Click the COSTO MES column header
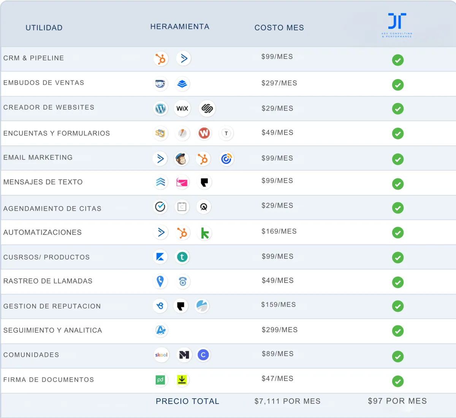This screenshot has height=418, width=456. click(279, 28)
